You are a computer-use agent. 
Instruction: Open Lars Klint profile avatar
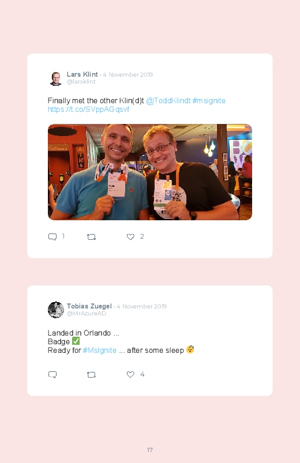tap(55, 78)
